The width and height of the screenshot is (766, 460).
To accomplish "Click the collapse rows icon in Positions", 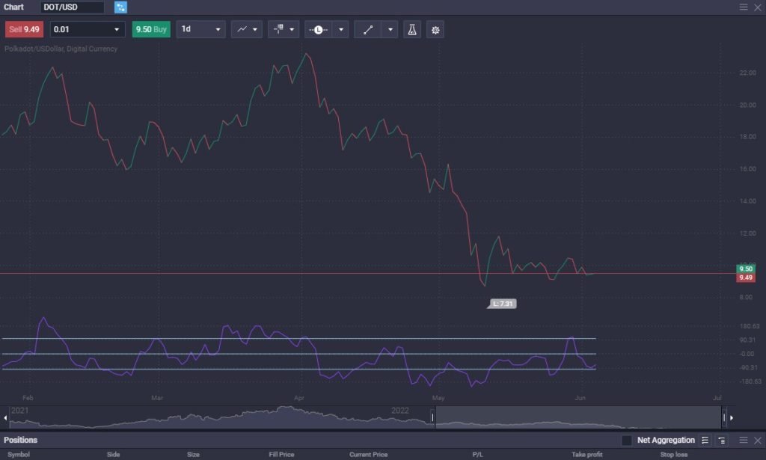I will pyautogui.click(x=722, y=441).
